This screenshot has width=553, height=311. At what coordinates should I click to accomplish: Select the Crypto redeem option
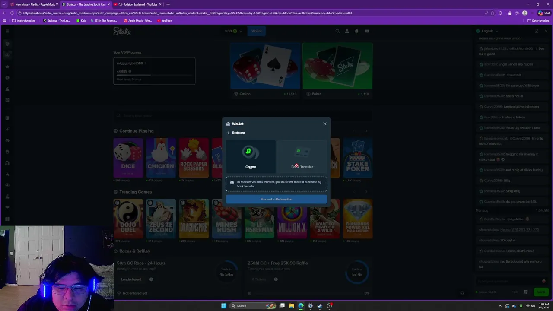pos(251,156)
